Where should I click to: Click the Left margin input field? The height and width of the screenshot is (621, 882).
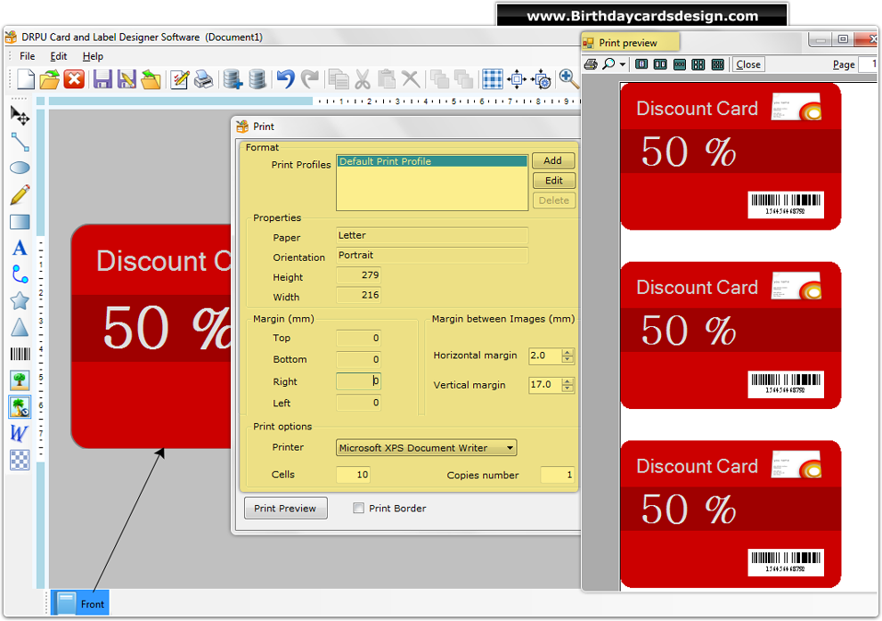[x=358, y=403]
